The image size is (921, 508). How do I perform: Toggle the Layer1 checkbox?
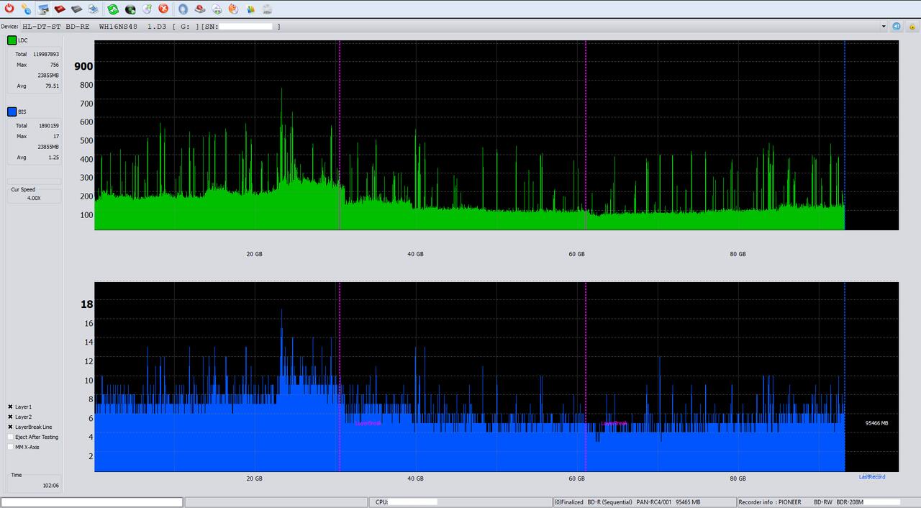click(x=10, y=407)
